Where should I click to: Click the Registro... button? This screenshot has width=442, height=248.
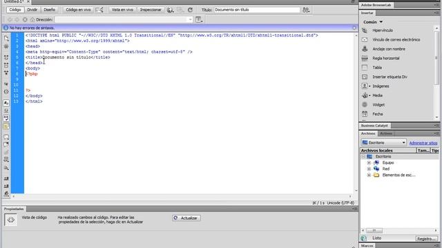pos(427,239)
